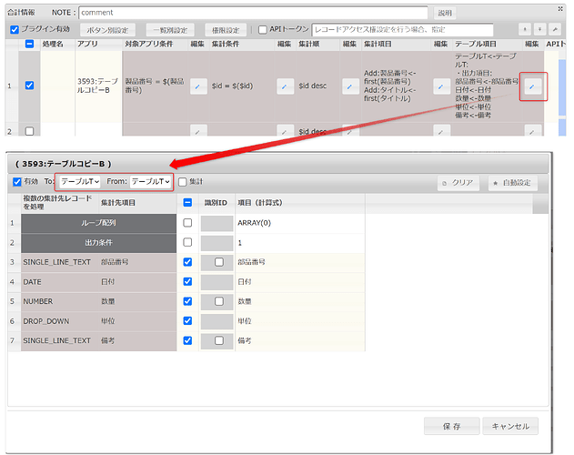
Task: Click edit icon next to $id = $($id) condition
Action: click(284, 86)
